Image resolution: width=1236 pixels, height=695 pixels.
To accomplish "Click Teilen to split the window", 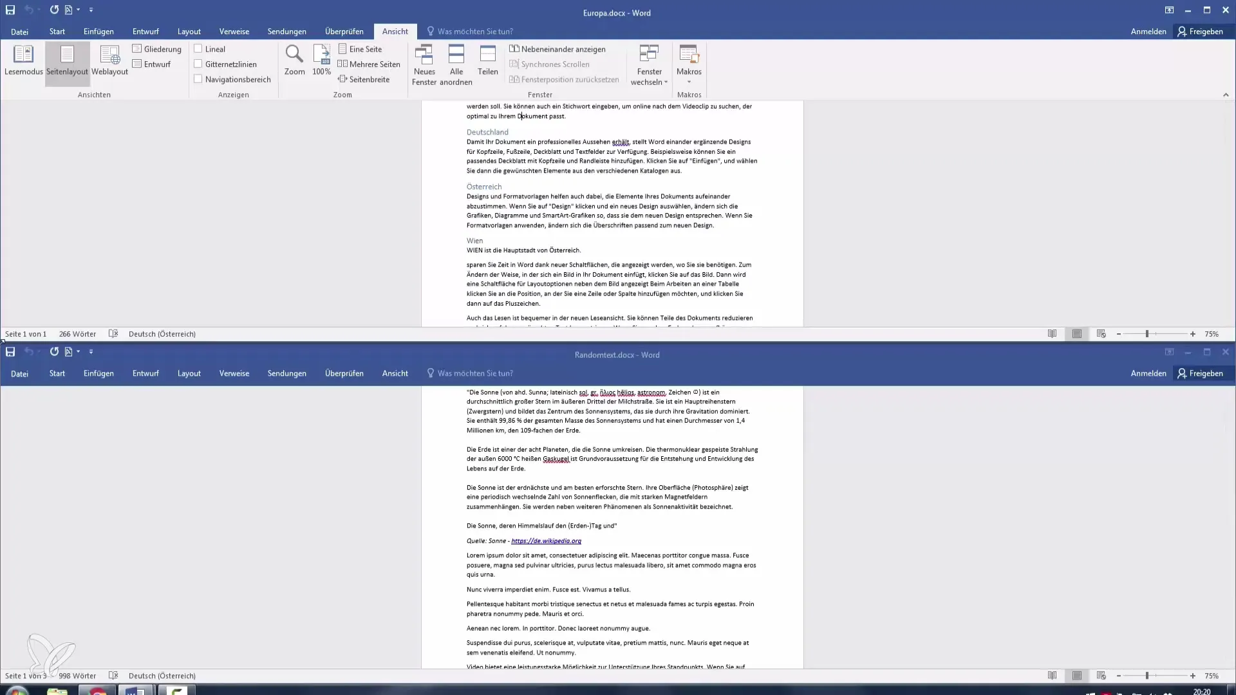I will (x=488, y=61).
